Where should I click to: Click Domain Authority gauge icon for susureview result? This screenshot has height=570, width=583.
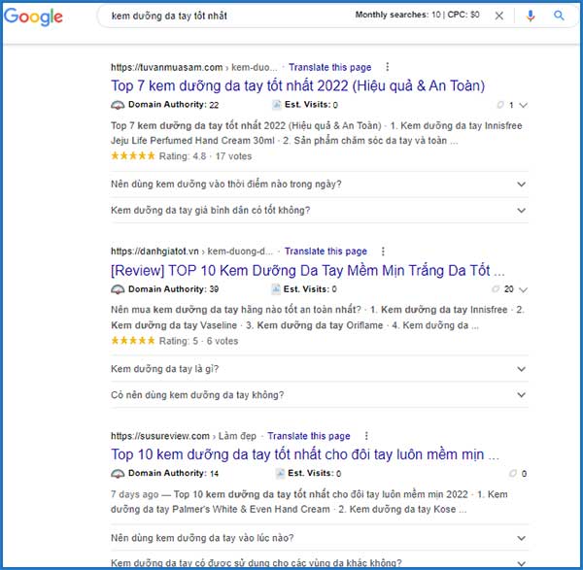click(118, 474)
